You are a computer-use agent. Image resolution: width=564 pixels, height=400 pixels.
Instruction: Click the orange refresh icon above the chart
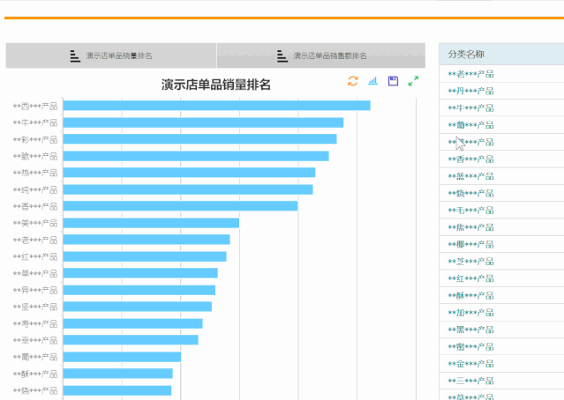pyautogui.click(x=353, y=81)
